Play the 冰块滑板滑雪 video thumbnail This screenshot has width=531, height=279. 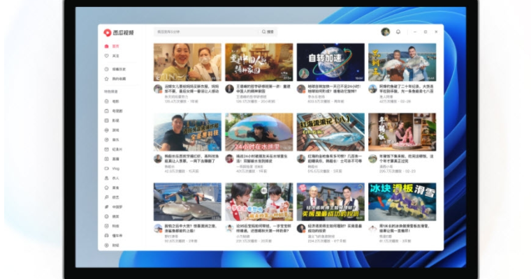[x=402, y=202]
